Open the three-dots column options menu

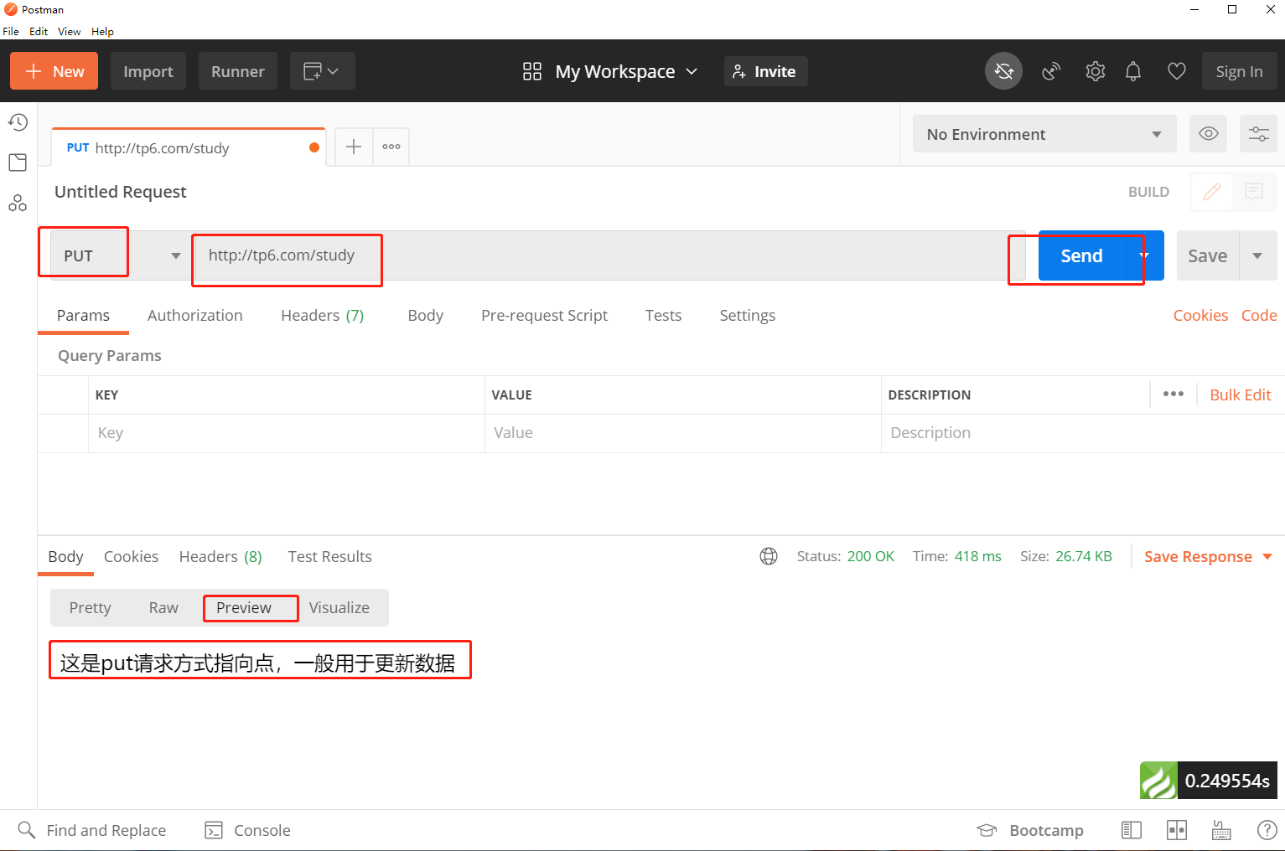coord(1174,394)
